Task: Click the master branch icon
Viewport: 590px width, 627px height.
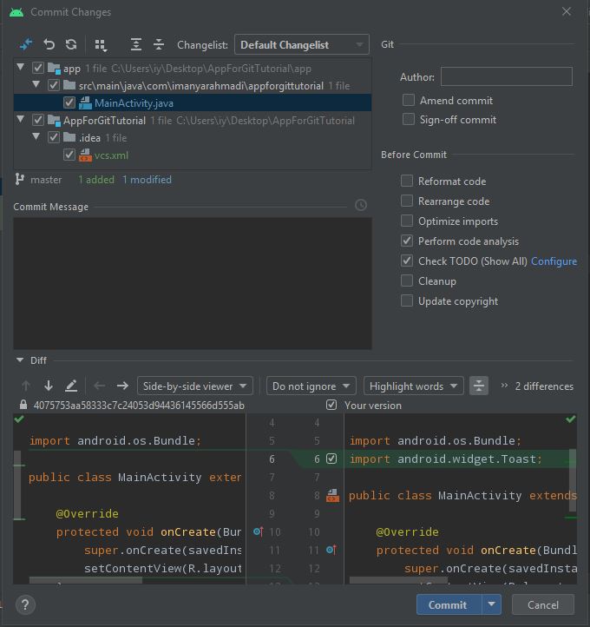Action: coord(19,180)
